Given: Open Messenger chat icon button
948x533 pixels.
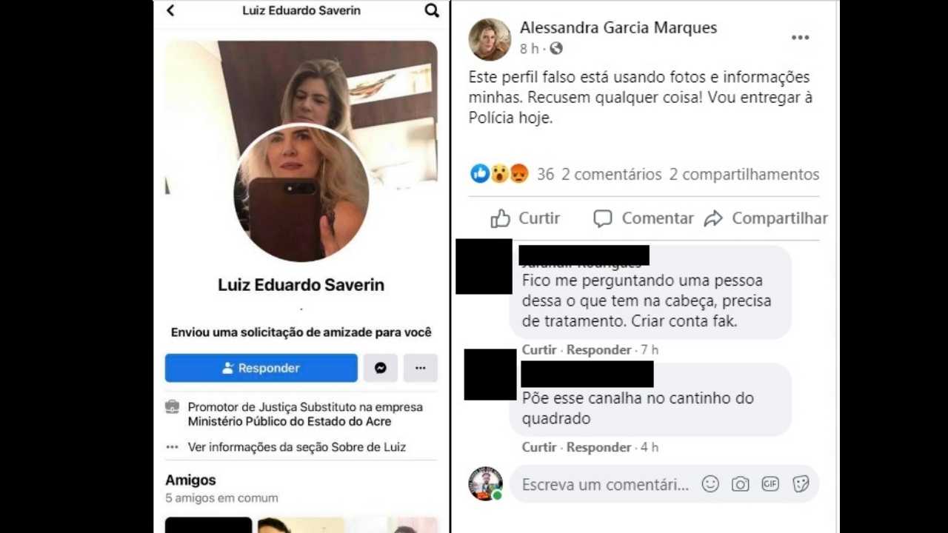Looking at the screenshot, I should [380, 368].
